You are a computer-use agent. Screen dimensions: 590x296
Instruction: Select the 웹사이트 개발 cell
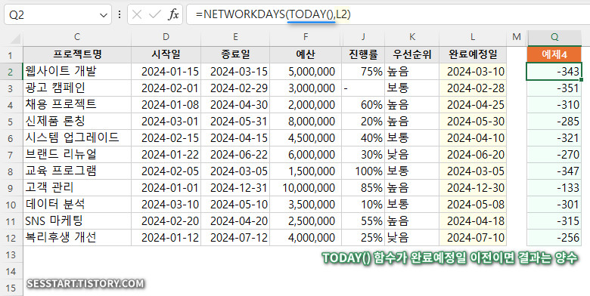coord(77,72)
